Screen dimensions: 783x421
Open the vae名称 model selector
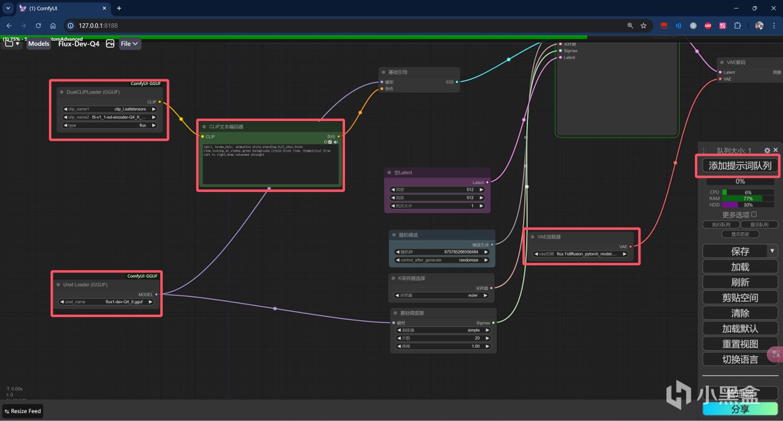point(581,254)
